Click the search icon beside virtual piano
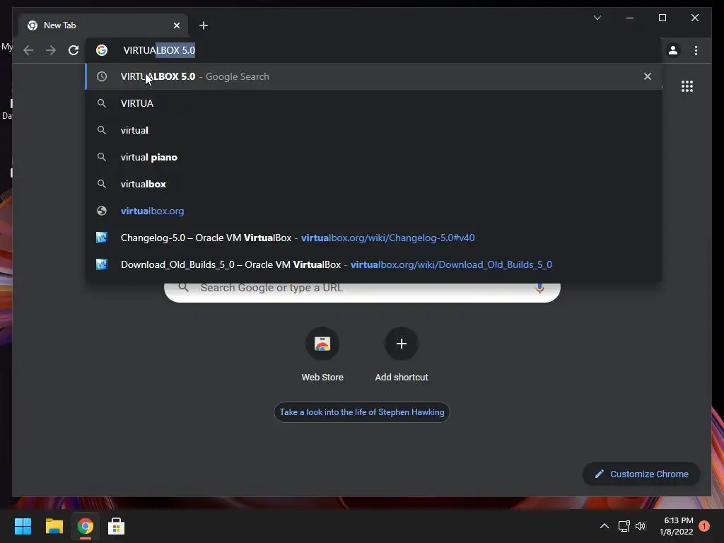 [x=102, y=157]
